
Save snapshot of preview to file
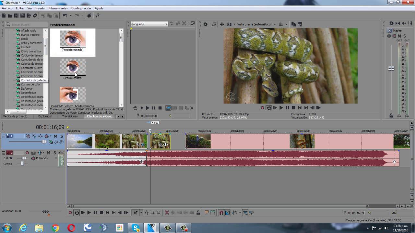tap(300, 24)
